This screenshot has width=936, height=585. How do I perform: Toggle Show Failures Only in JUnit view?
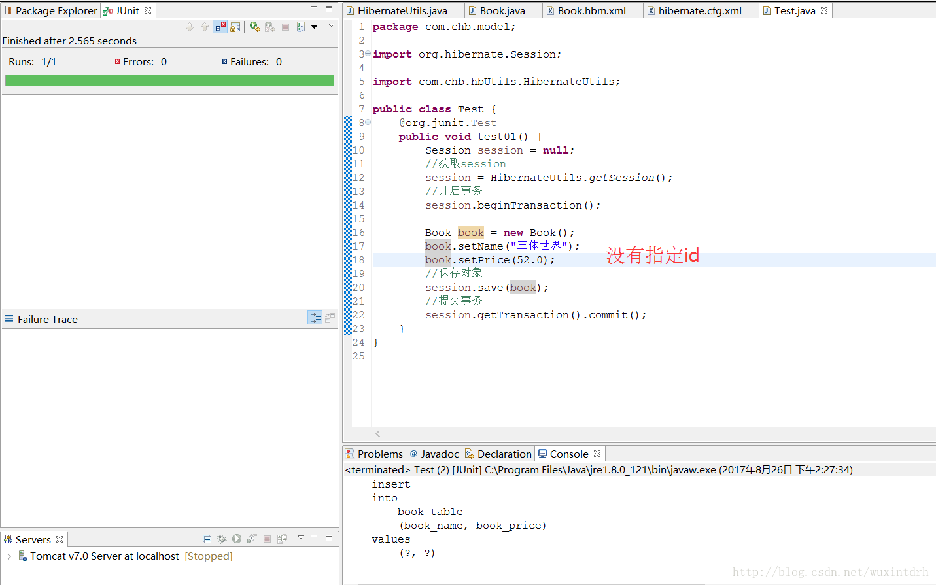(x=220, y=27)
